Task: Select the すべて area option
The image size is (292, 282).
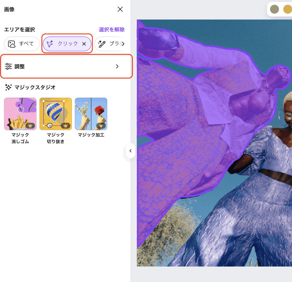Action: [x=22, y=44]
